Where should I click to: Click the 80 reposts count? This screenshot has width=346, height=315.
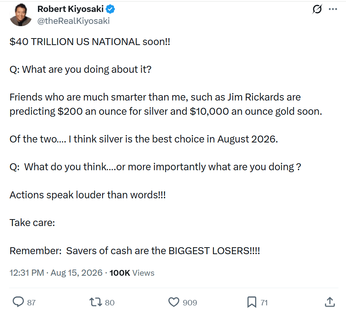coord(110,302)
